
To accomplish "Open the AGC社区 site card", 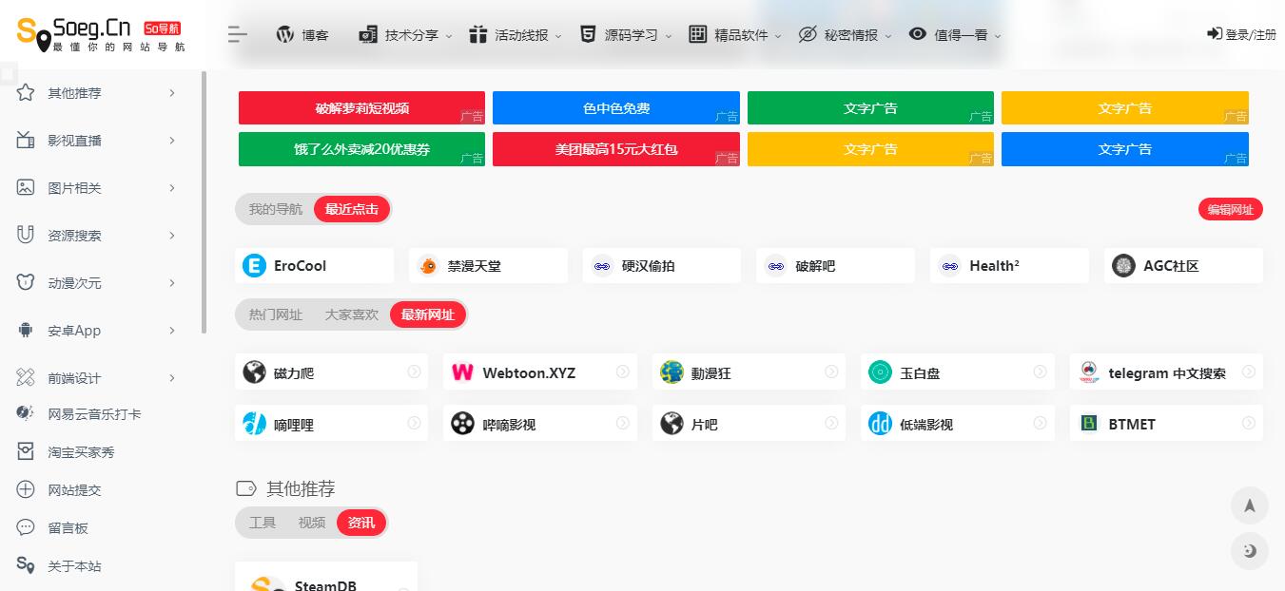I will click(1183, 266).
